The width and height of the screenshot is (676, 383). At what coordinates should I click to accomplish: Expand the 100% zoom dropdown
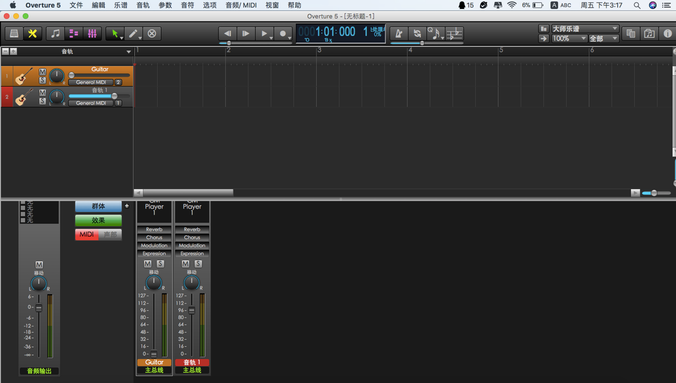(x=569, y=38)
